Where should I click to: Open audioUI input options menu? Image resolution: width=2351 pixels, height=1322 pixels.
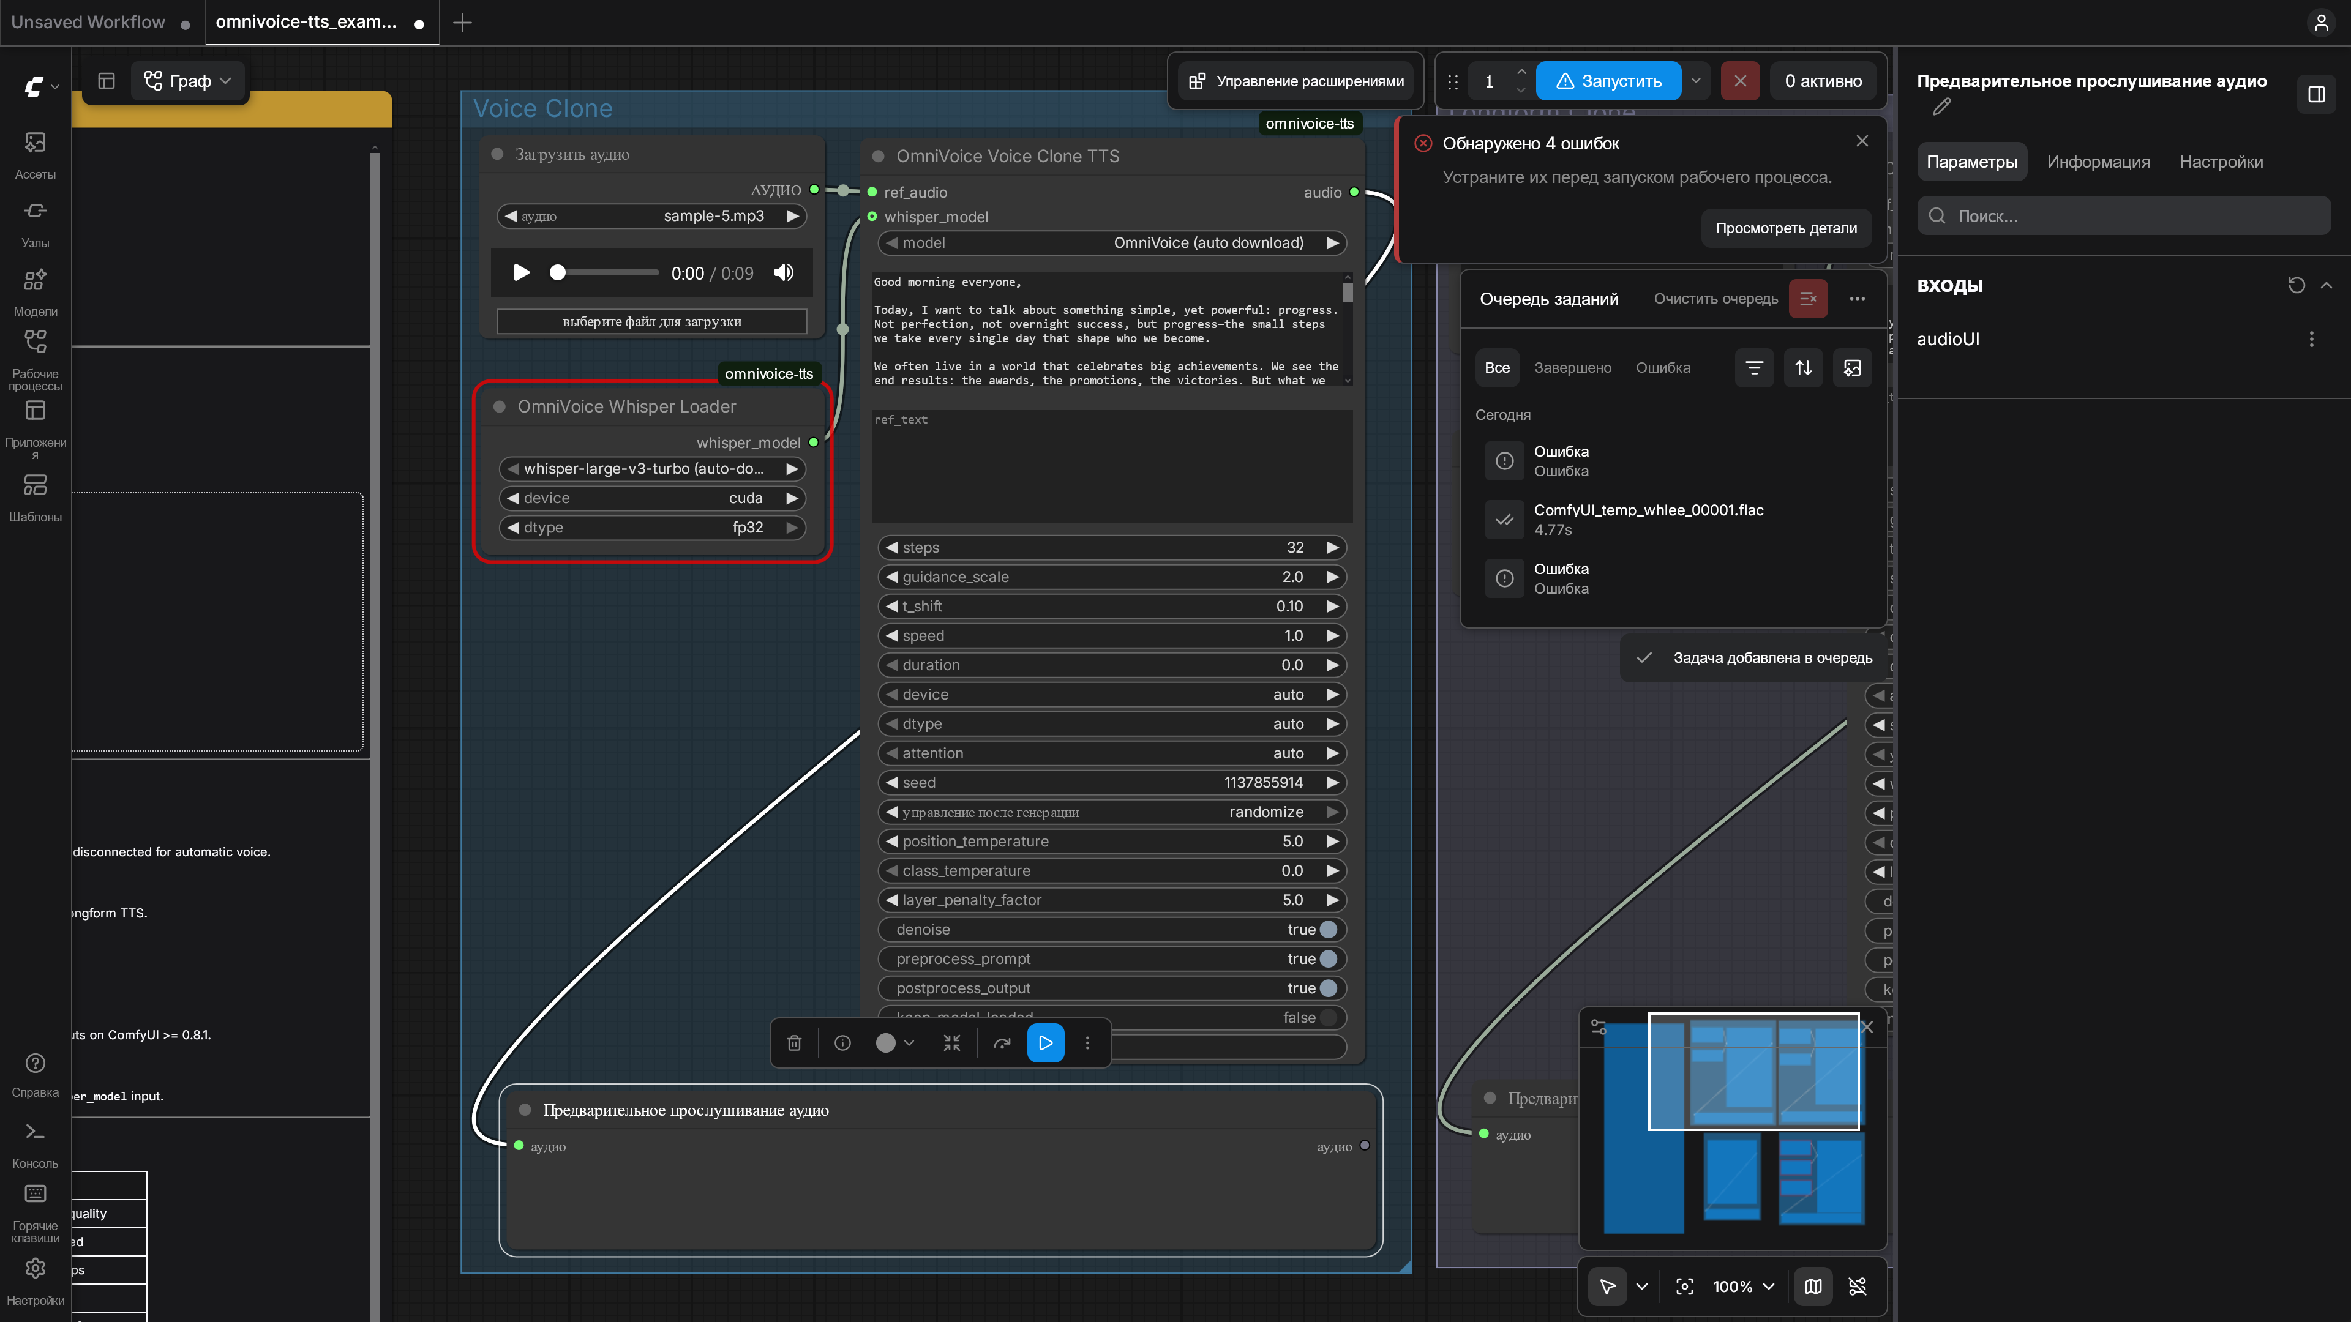coord(2312,340)
